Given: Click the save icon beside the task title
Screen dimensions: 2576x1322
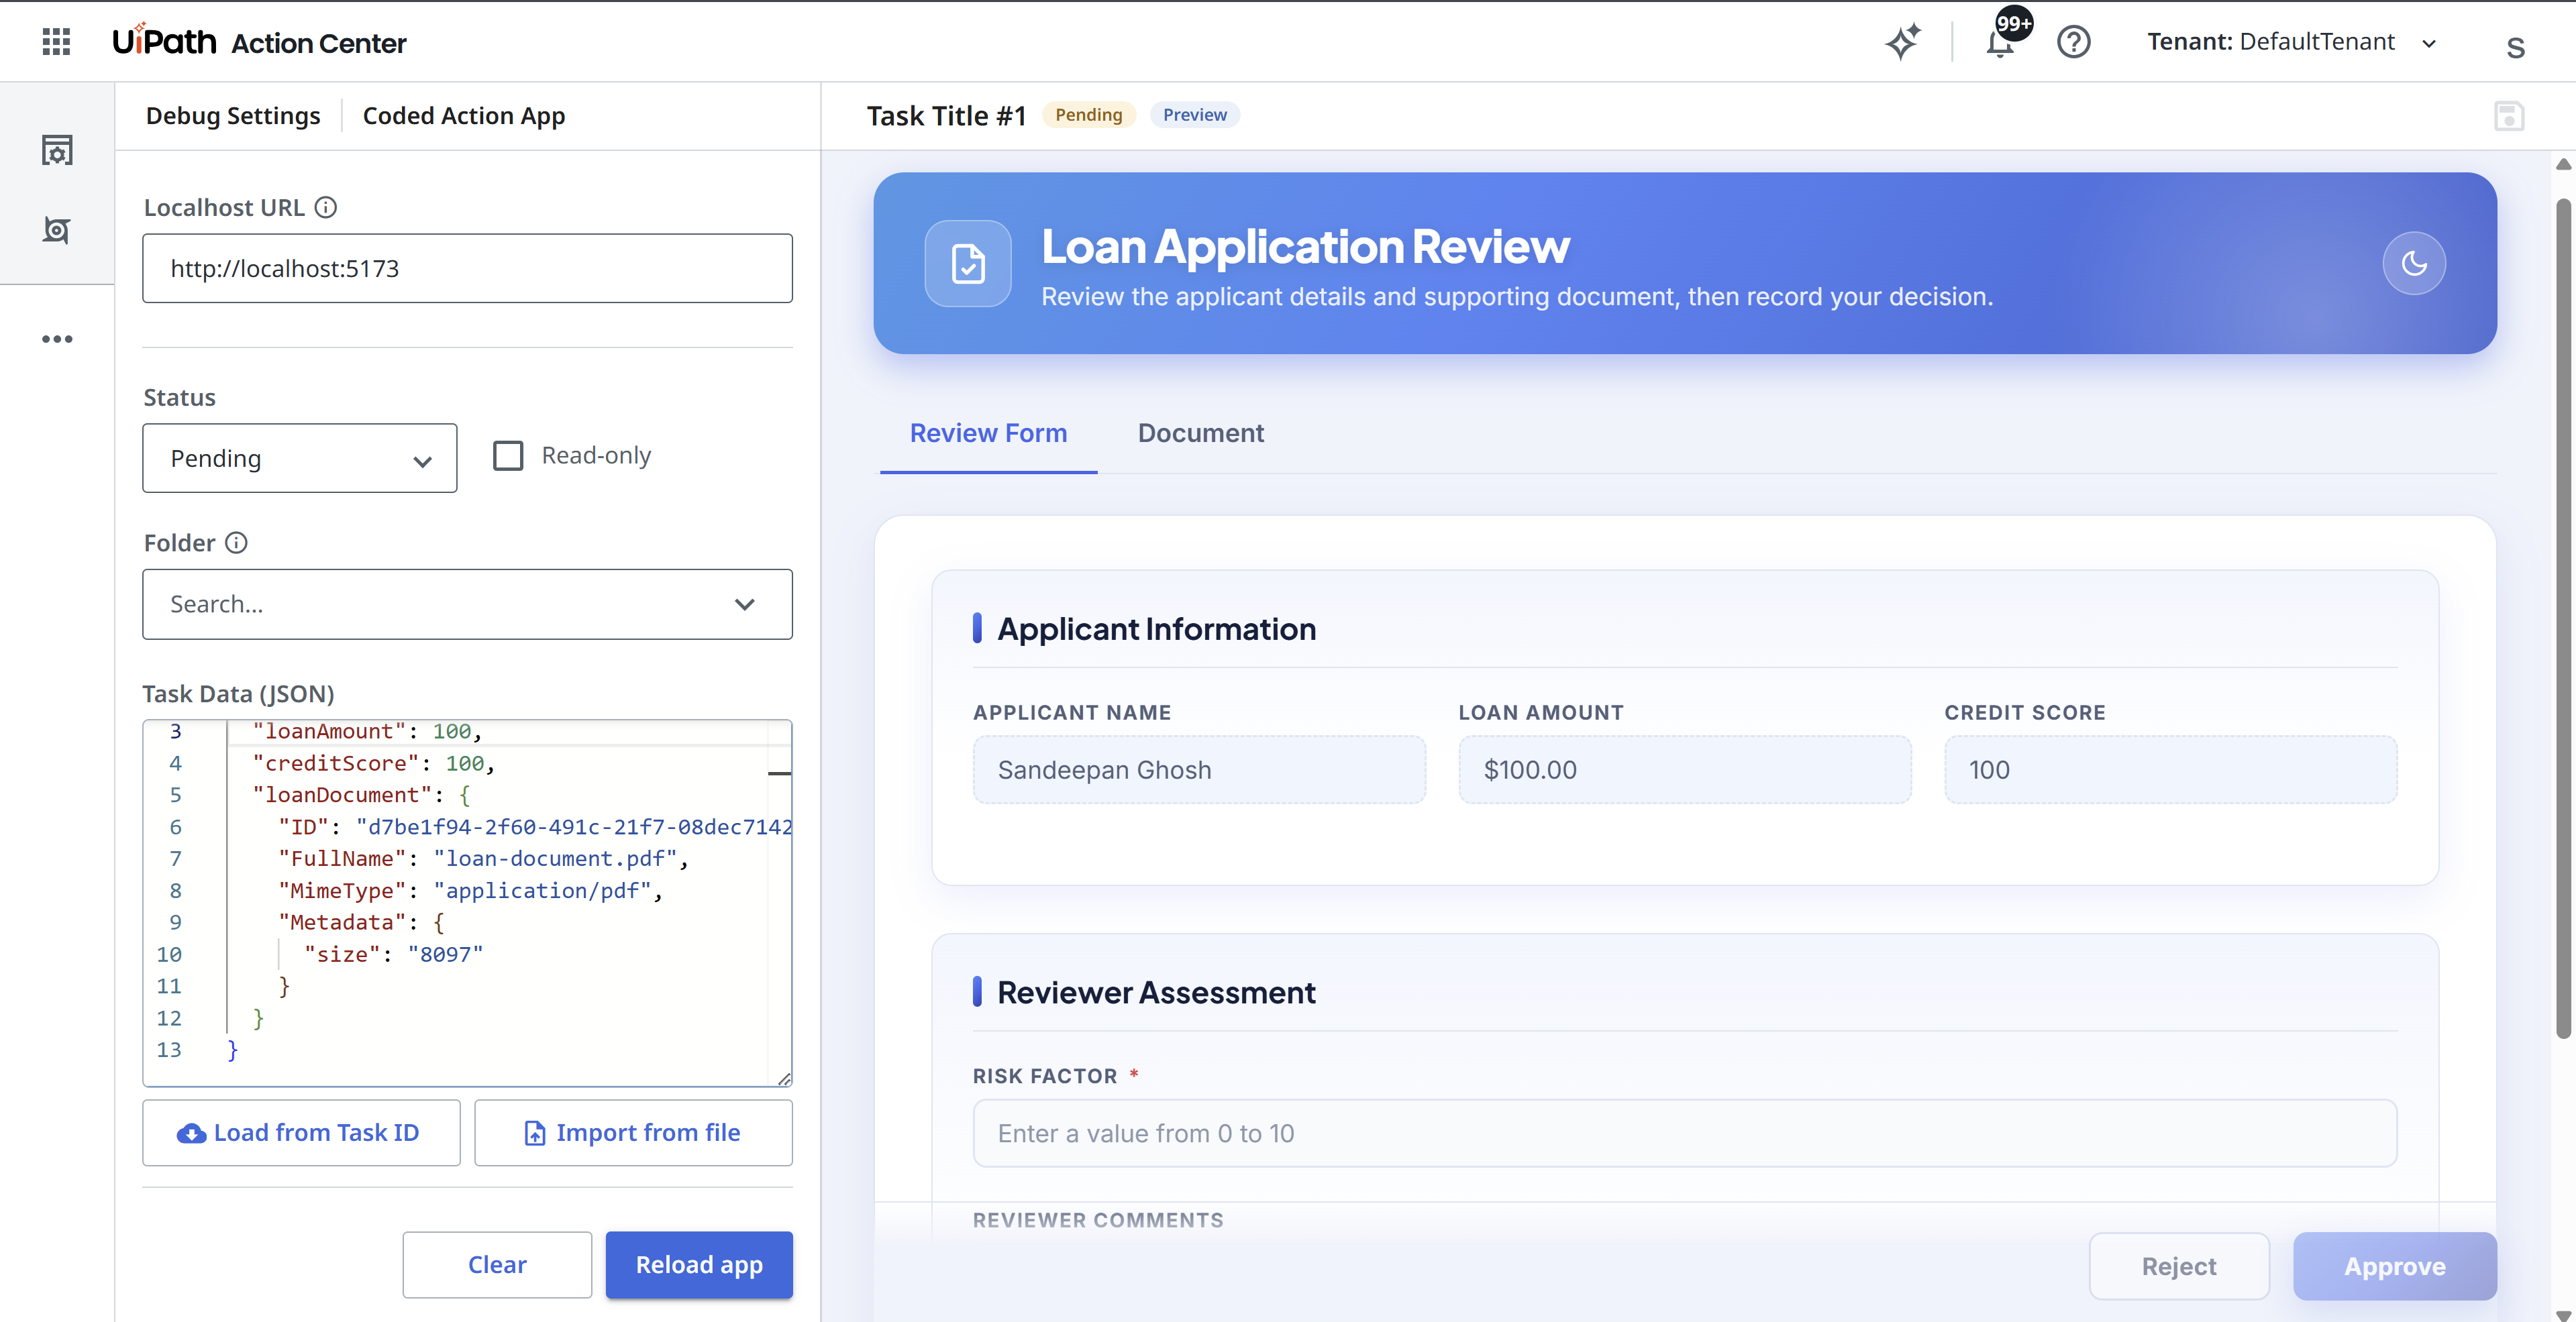Looking at the screenshot, I should 2509,116.
